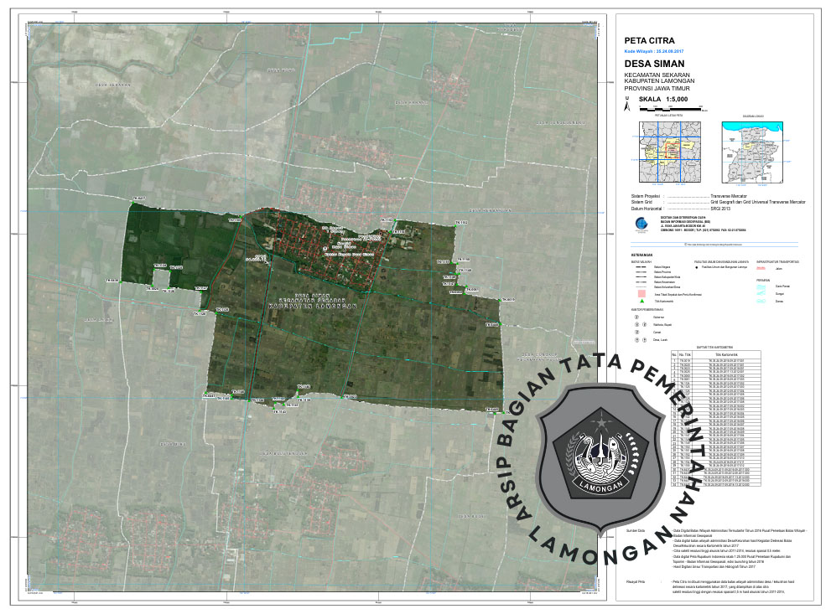Click the Garis Pantai cyan legend swatch
This screenshot has height=614, width=831.
(762, 286)
